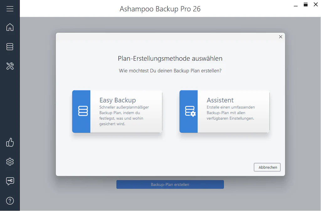
Task: Click the Plan-Erstellungsmethode auswählen heading
Action: tap(170, 59)
